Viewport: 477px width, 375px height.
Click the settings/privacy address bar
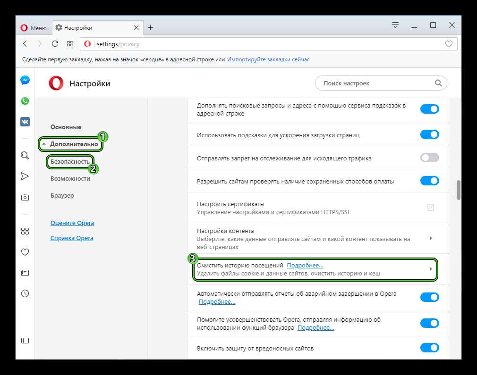point(269,44)
